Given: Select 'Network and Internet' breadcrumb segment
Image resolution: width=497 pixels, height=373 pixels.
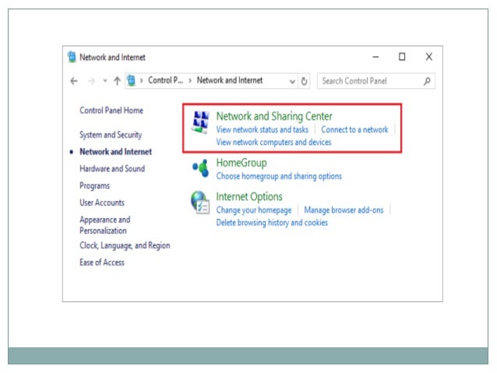Looking at the screenshot, I should (230, 80).
